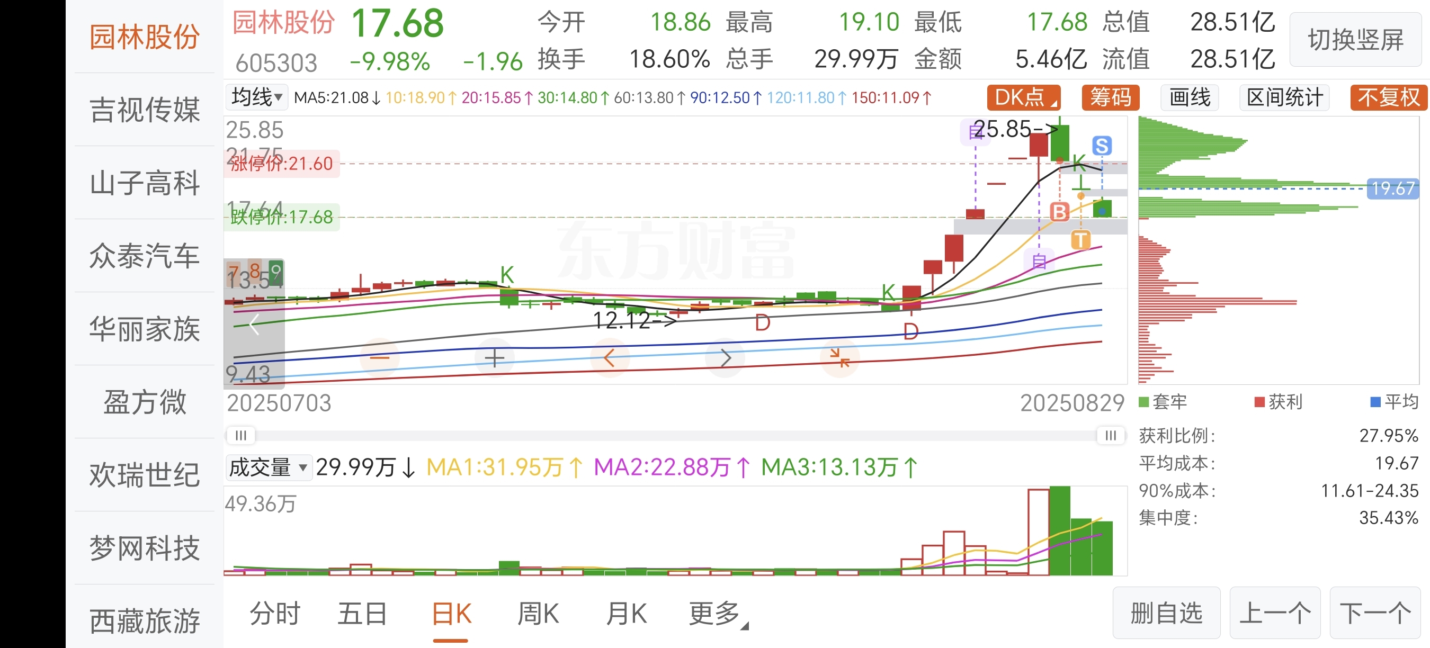Tap the 19.67 average cost label
Viewport: 1430px width, 648px height.
tap(1393, 188)
